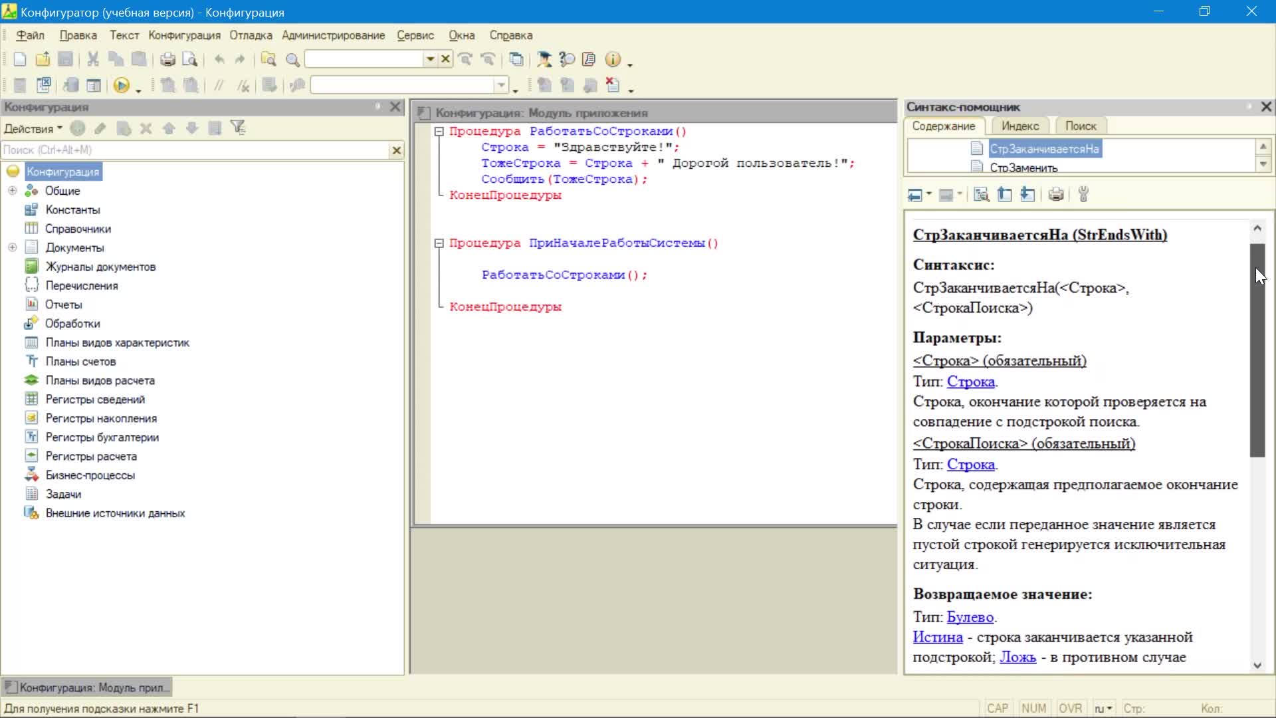Click the magnifier search icon in toolbar
Image resolution: width=1276 pixels, height=718 pixels.
(292, 60)
